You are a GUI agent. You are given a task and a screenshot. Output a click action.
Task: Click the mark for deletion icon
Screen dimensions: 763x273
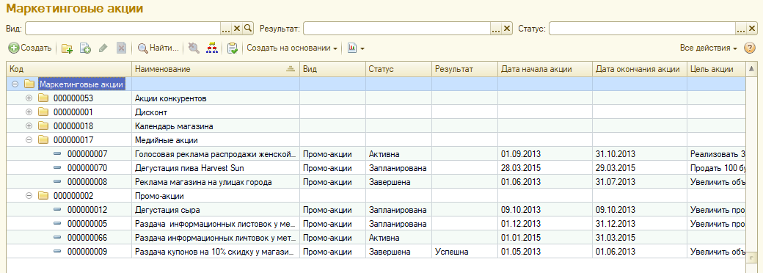[x=121, y=48]
